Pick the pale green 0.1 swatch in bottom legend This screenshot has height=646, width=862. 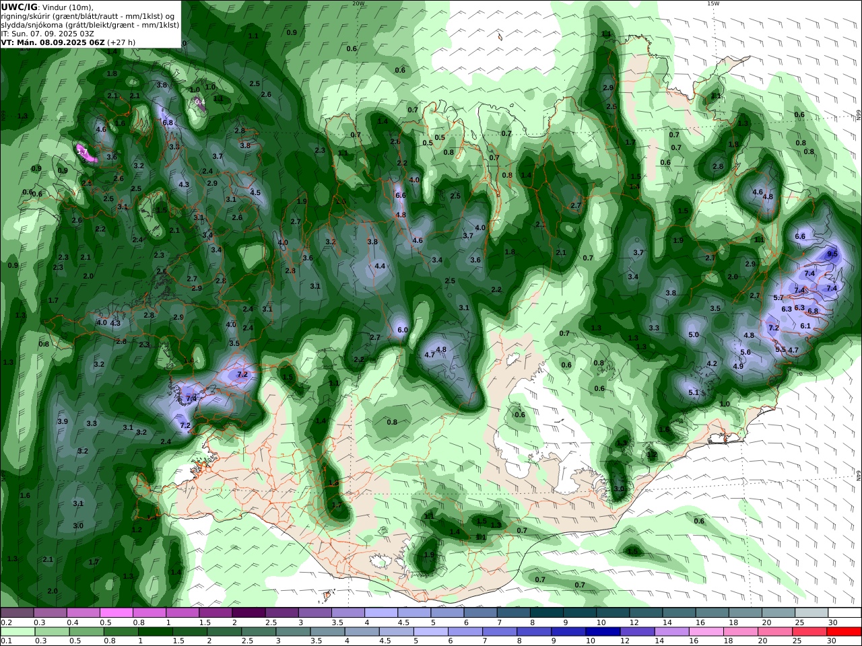(x=18, y=632)
